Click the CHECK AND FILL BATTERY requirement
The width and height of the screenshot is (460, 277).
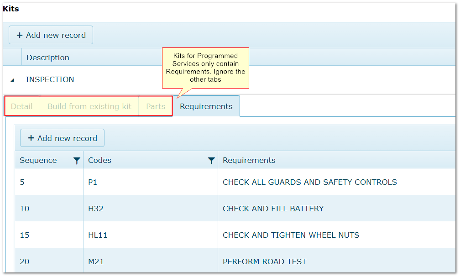[x=273, y=209]
